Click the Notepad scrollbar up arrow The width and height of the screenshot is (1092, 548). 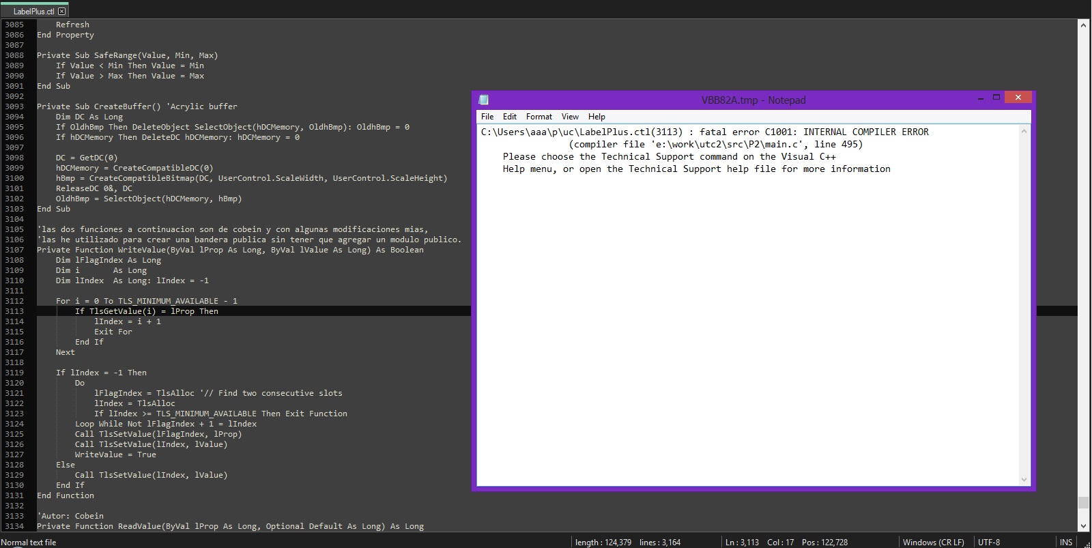pos(1024,132)
